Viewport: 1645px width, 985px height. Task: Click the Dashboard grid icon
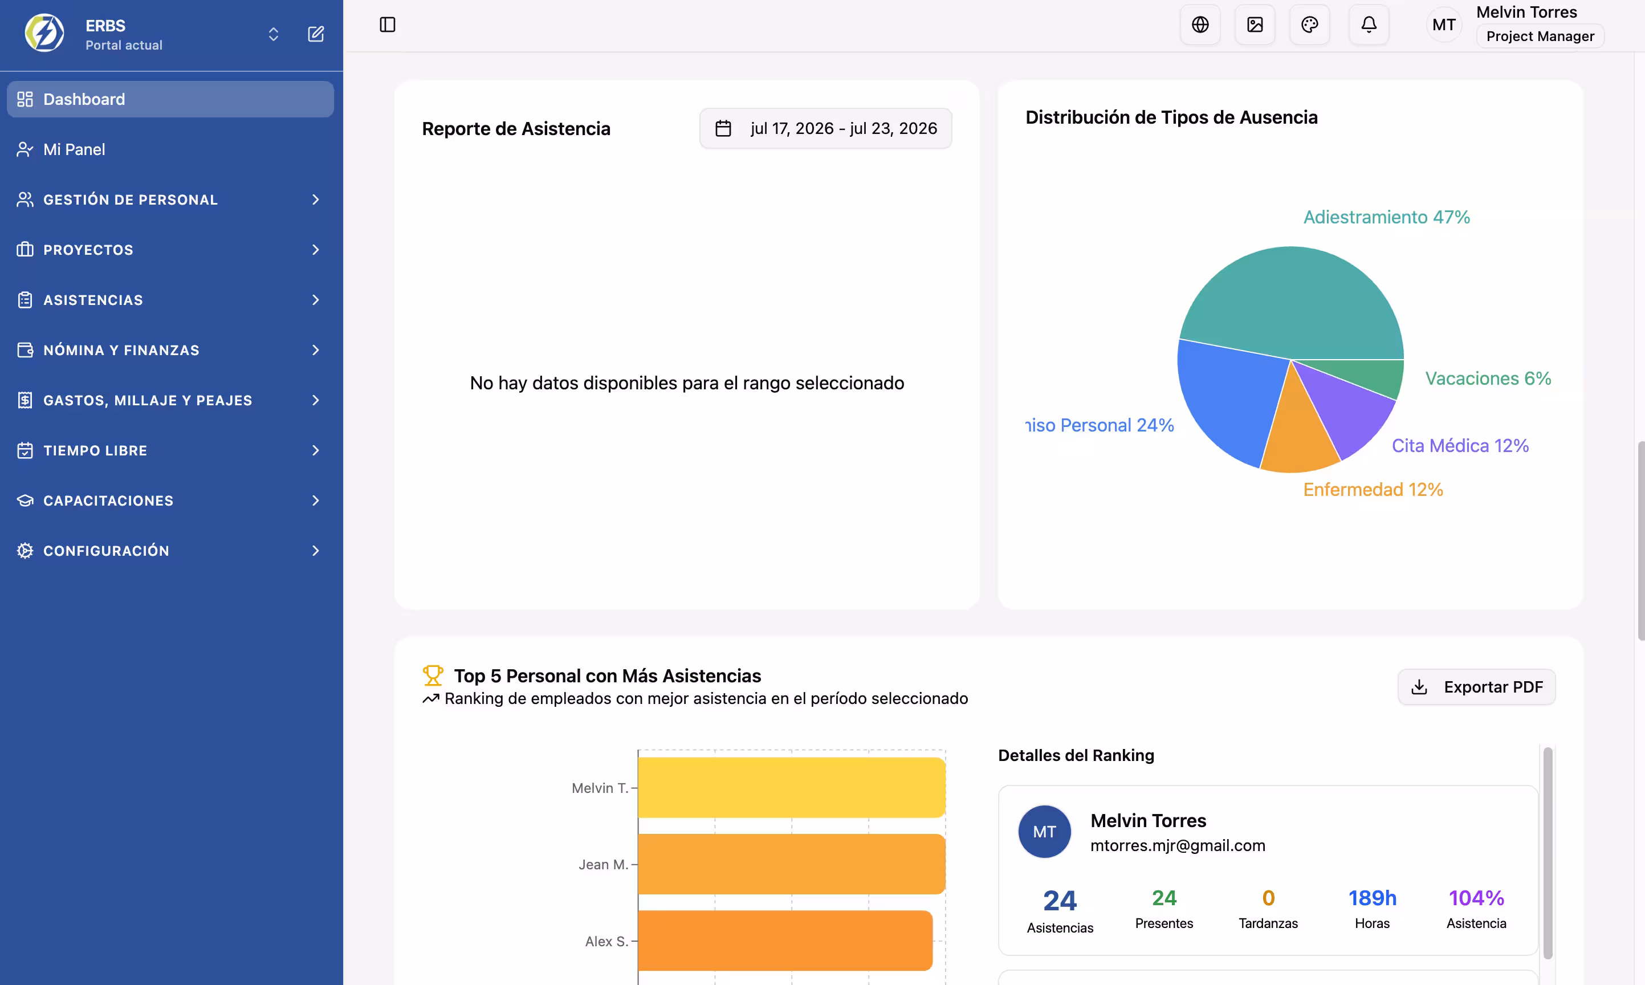pyautogui.click(x=25, y=100)
